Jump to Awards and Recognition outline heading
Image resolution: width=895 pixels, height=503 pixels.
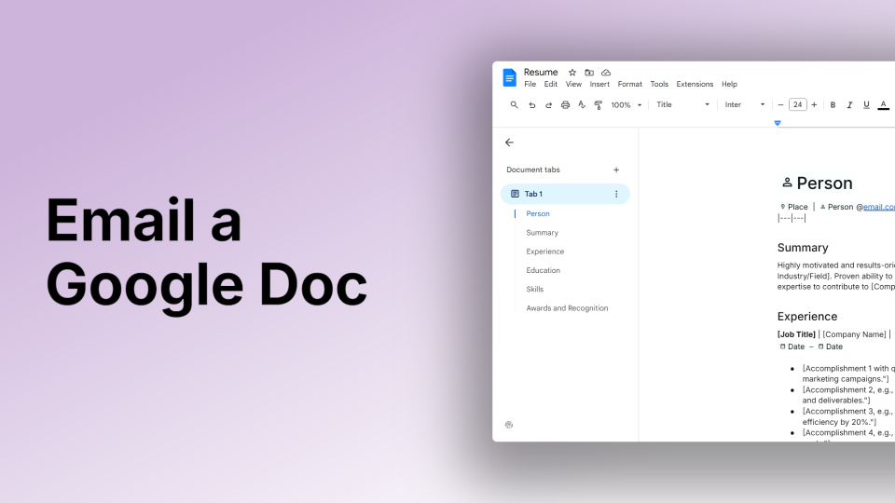coord(567,308)
